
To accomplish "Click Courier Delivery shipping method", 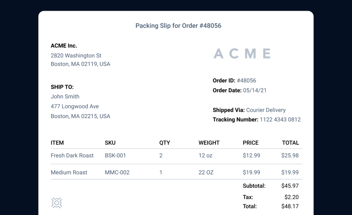I will click(266, 110).
